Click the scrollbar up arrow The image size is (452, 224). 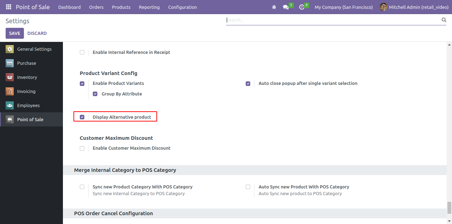(x=449, y=45)
